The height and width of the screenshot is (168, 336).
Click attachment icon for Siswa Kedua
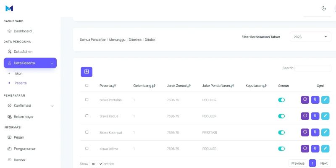click(315, 116)
